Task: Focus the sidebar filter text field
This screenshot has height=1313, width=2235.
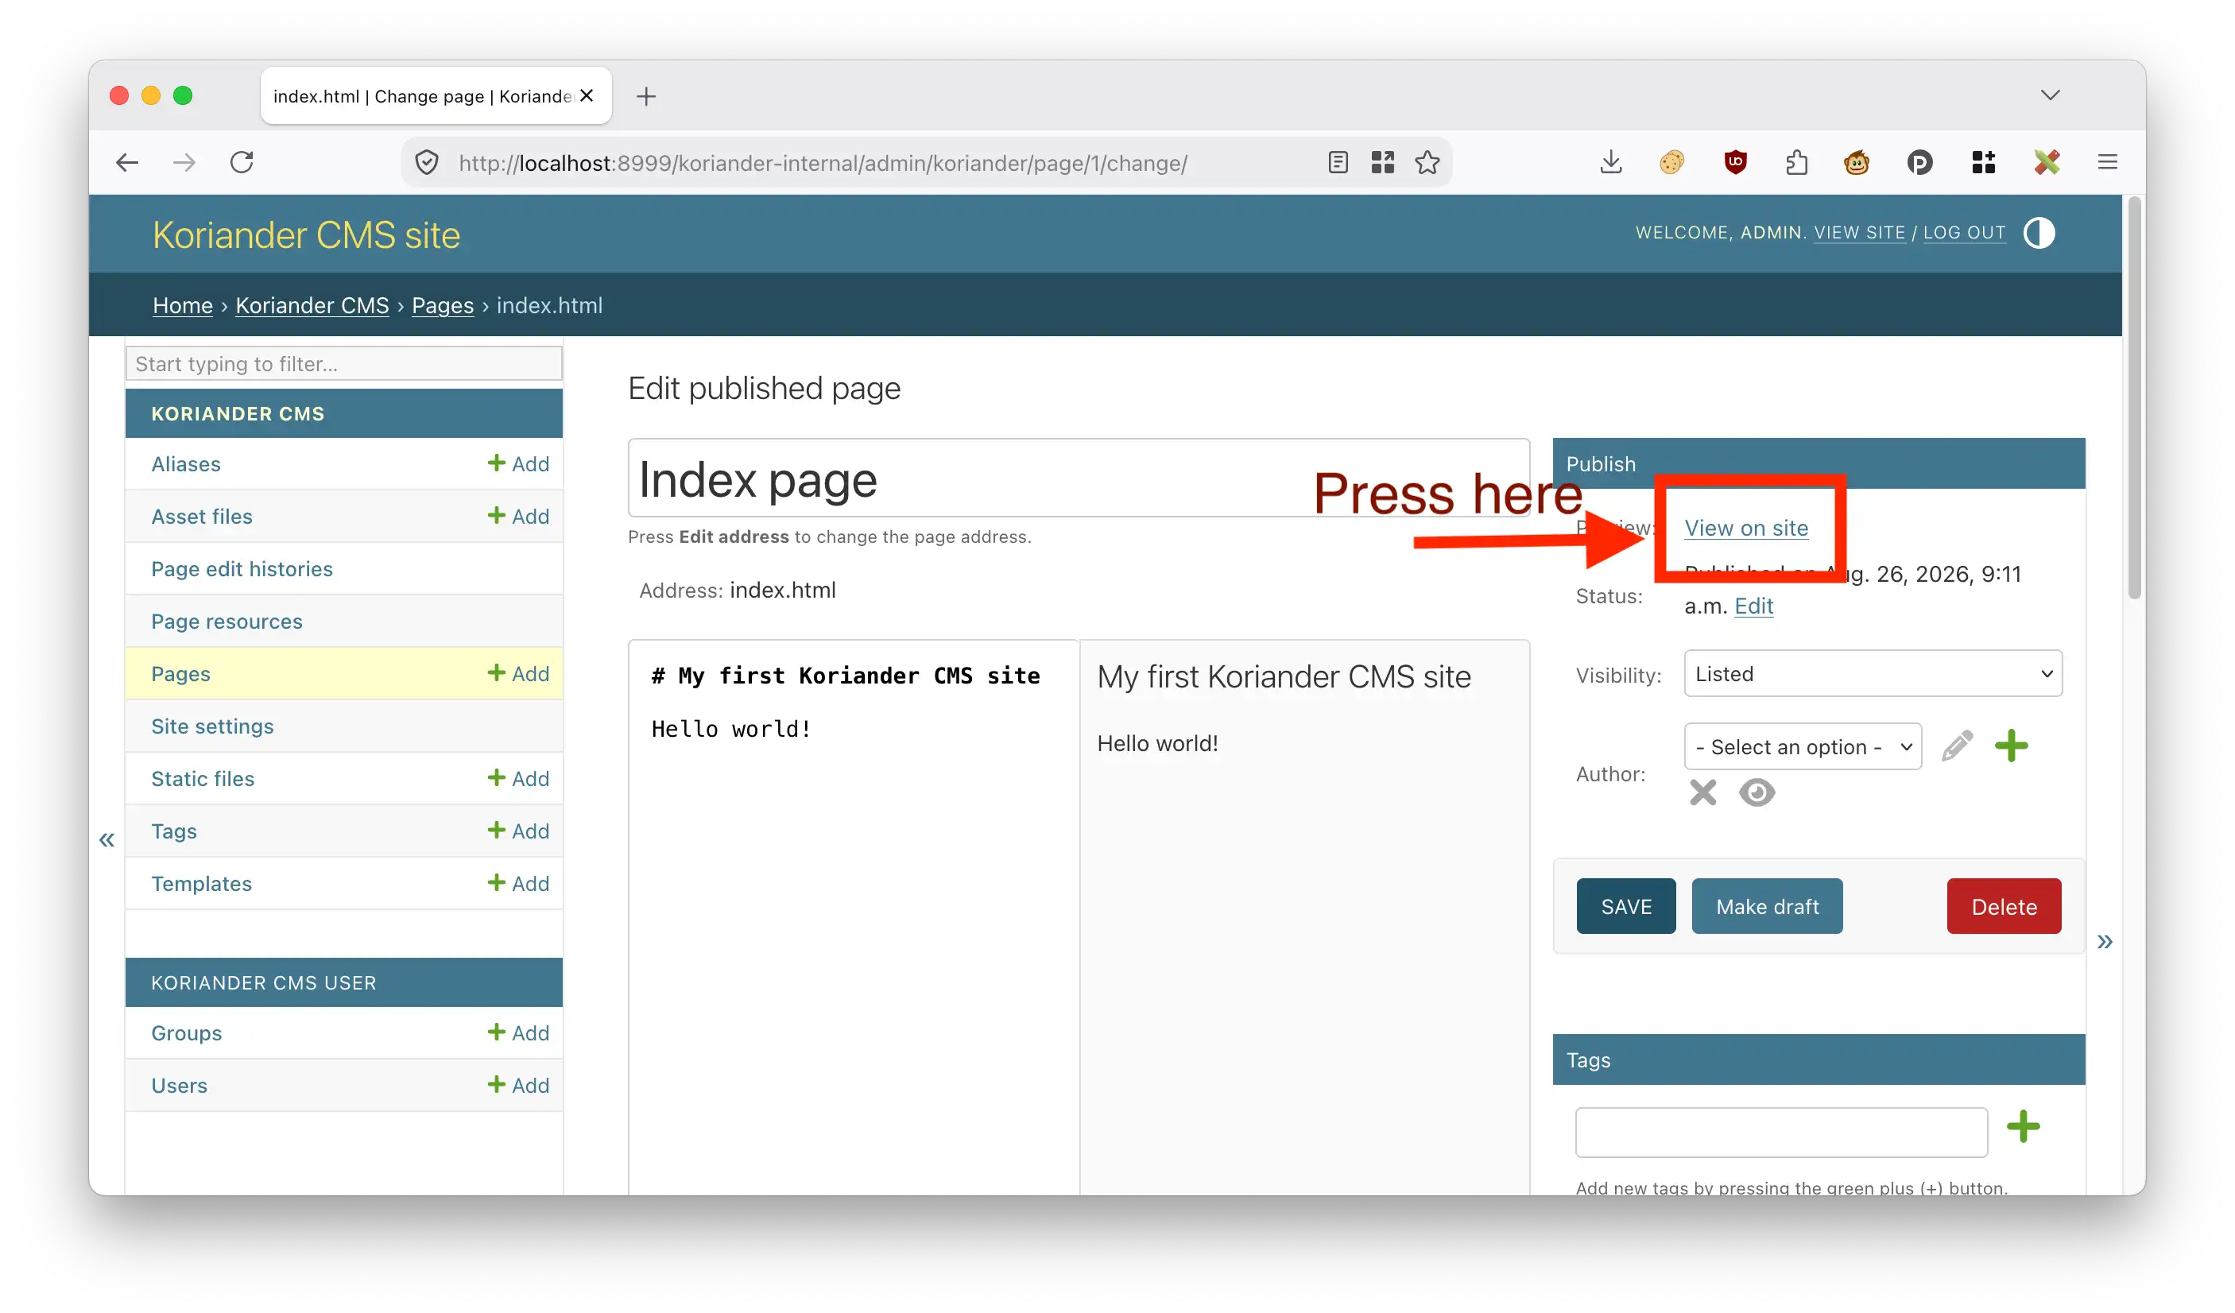Action: pos(344,364)
